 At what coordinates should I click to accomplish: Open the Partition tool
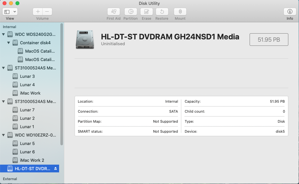click(131, 12)
